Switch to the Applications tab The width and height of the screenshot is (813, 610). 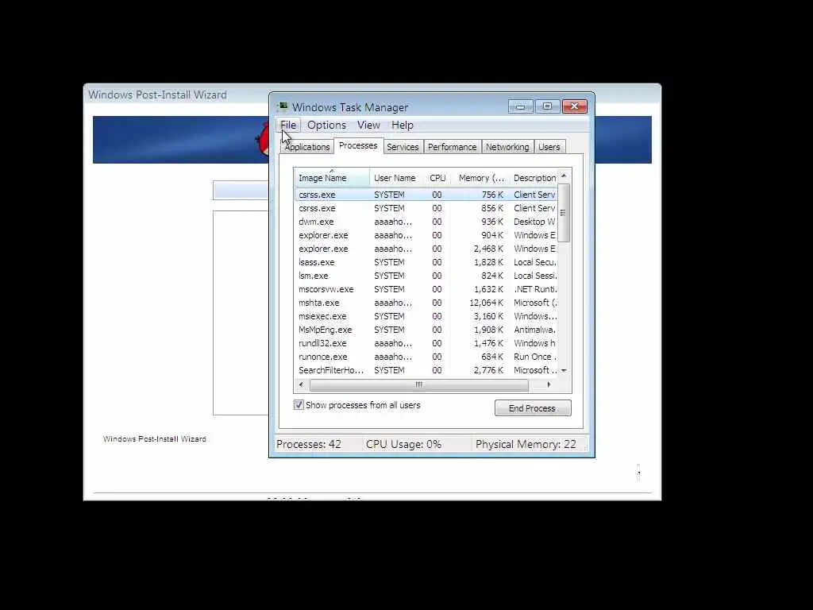(x=307, y=147)
